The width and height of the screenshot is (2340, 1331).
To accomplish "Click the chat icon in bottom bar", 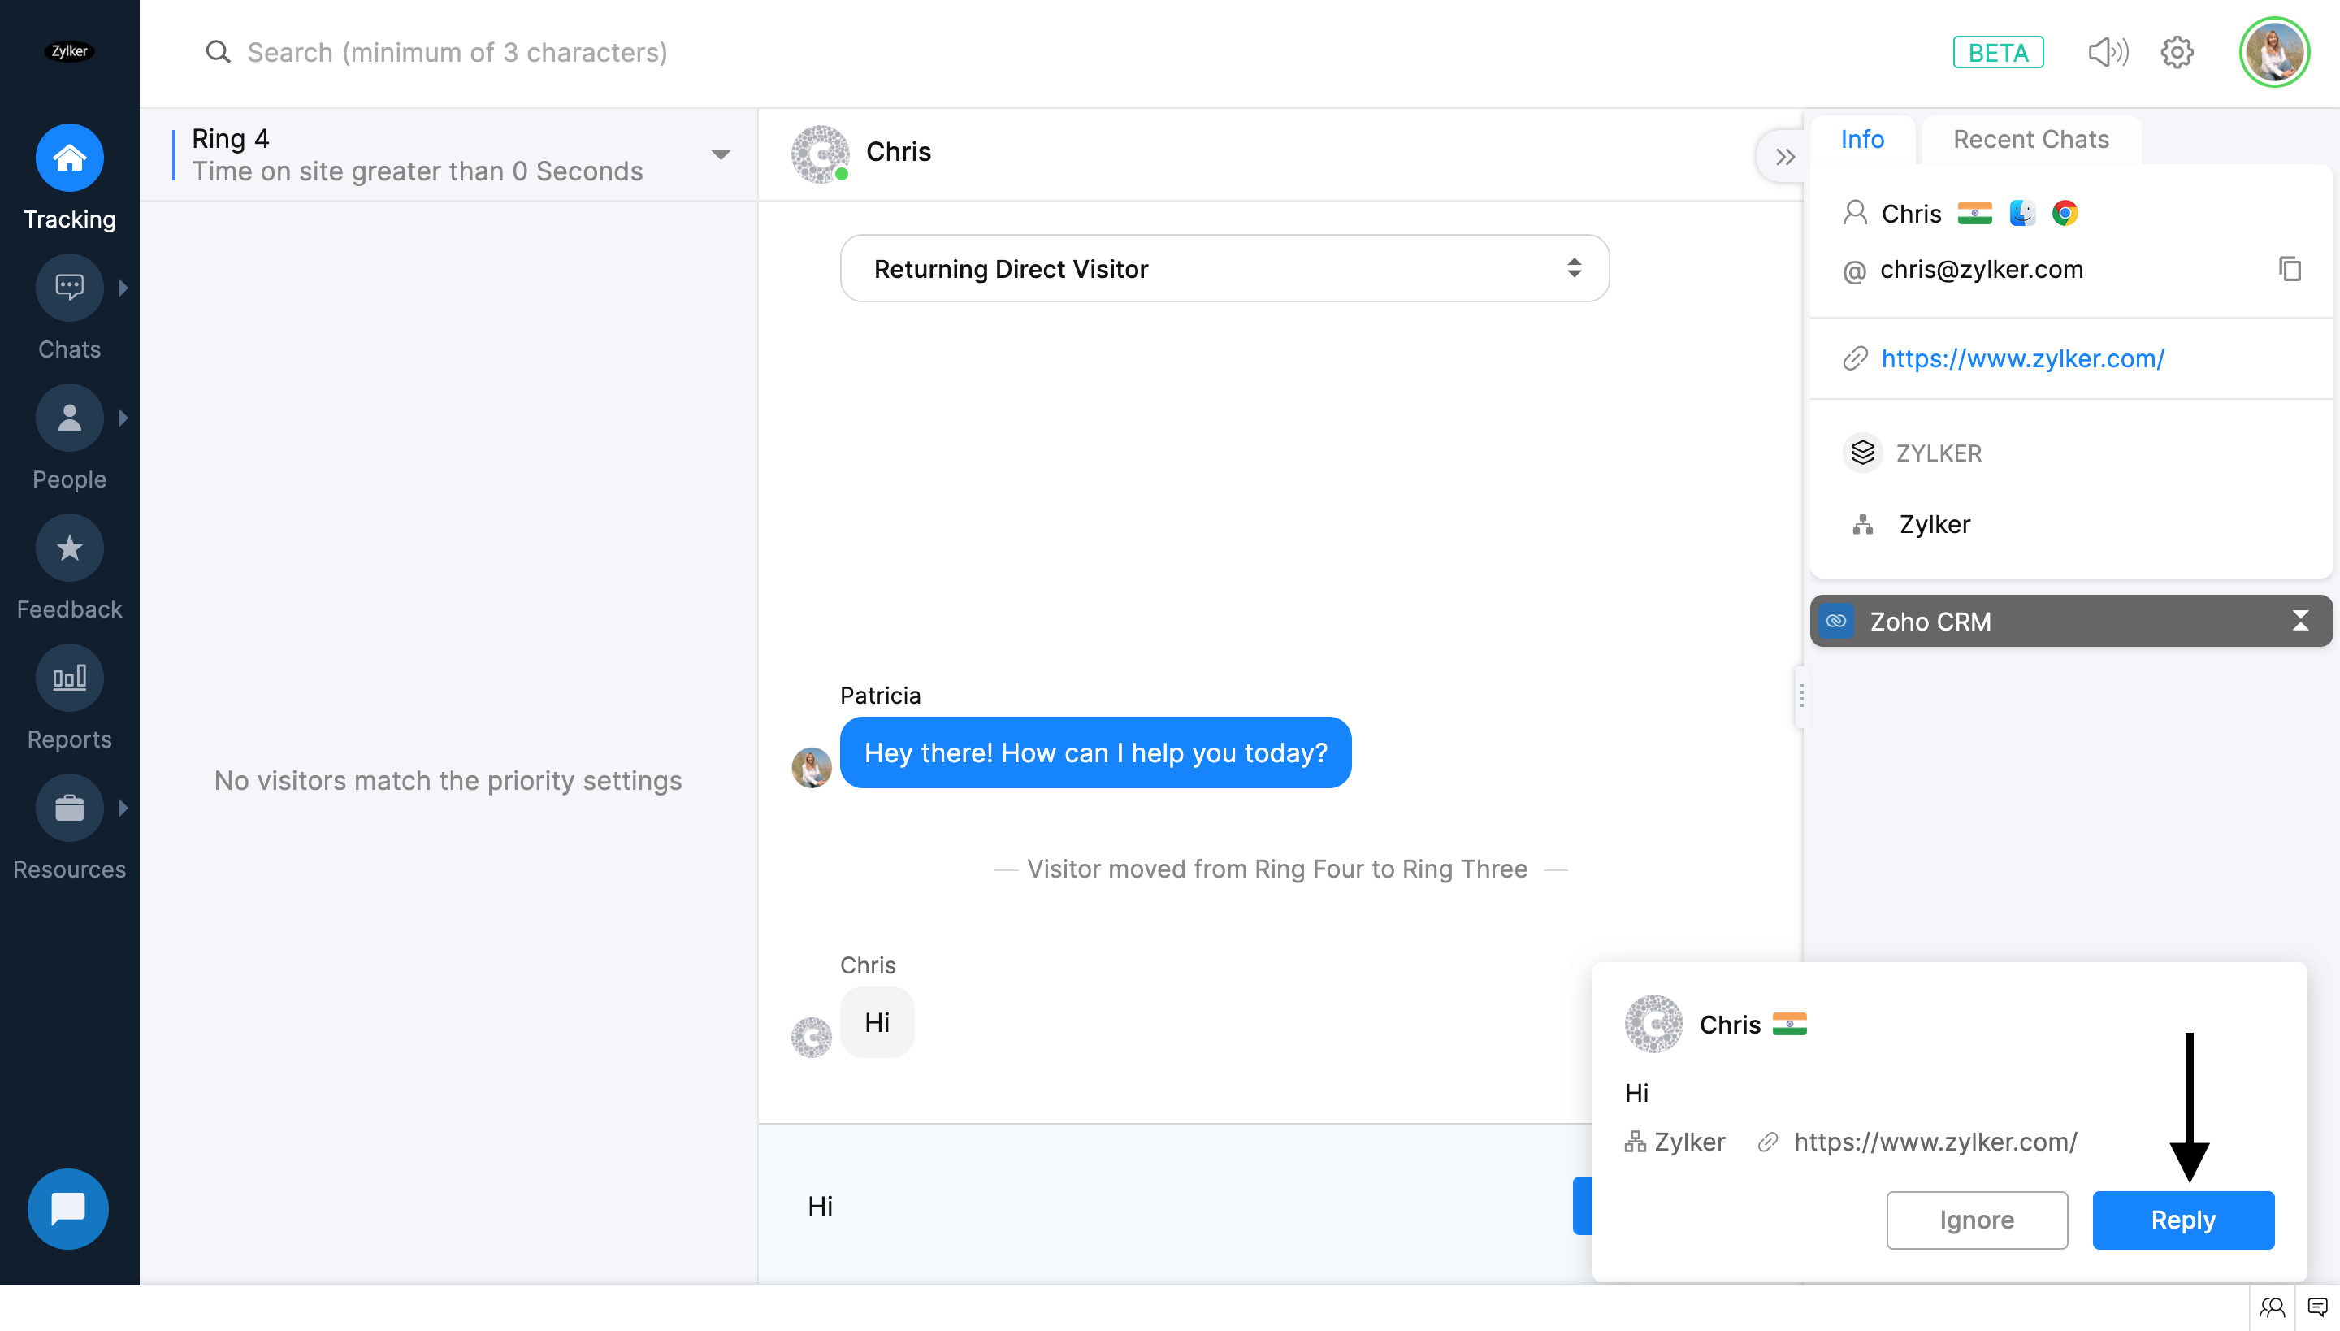I will [x=2317, y=1307].
